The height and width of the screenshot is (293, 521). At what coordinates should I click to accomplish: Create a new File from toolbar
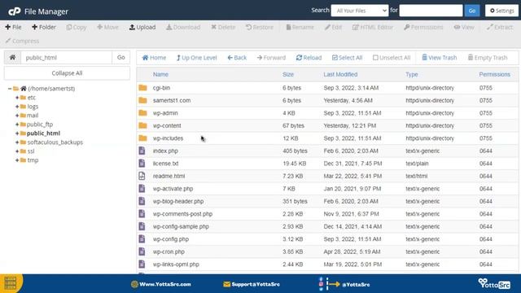pos(13,27)
